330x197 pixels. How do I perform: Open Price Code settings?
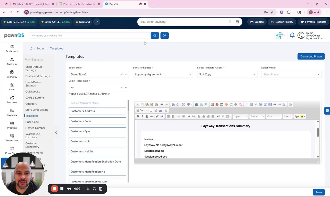click(32, 122)
